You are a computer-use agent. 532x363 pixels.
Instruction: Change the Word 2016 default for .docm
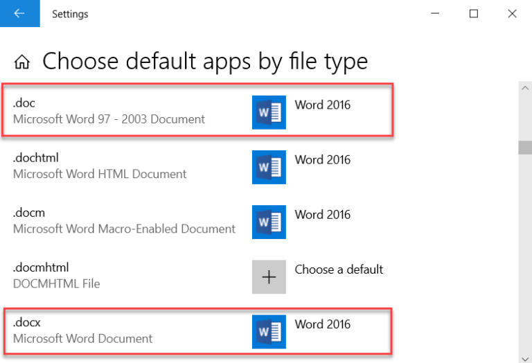322,215
